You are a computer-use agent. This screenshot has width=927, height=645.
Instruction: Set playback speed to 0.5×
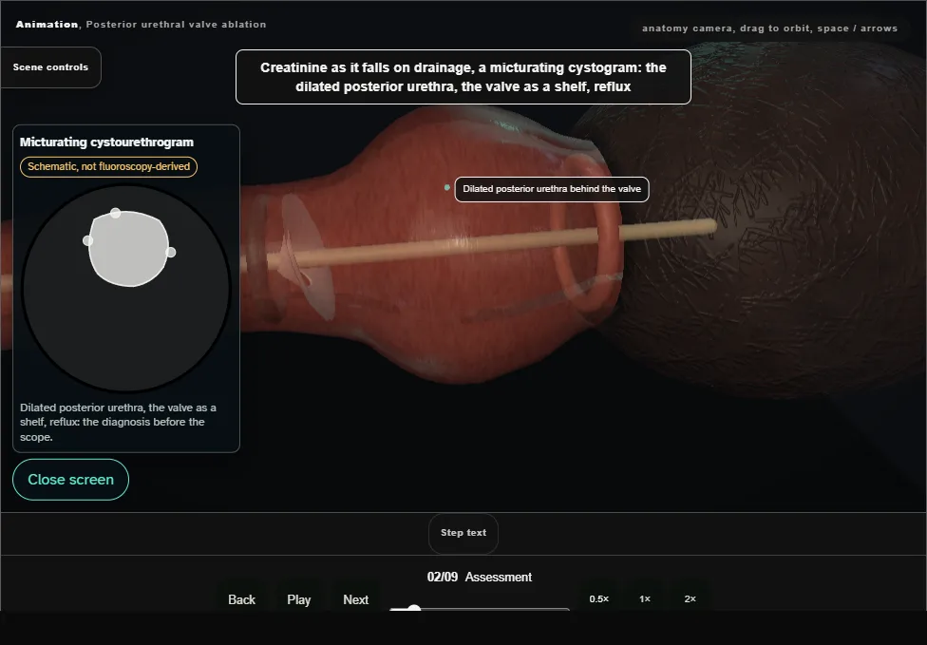click(599, 598)
